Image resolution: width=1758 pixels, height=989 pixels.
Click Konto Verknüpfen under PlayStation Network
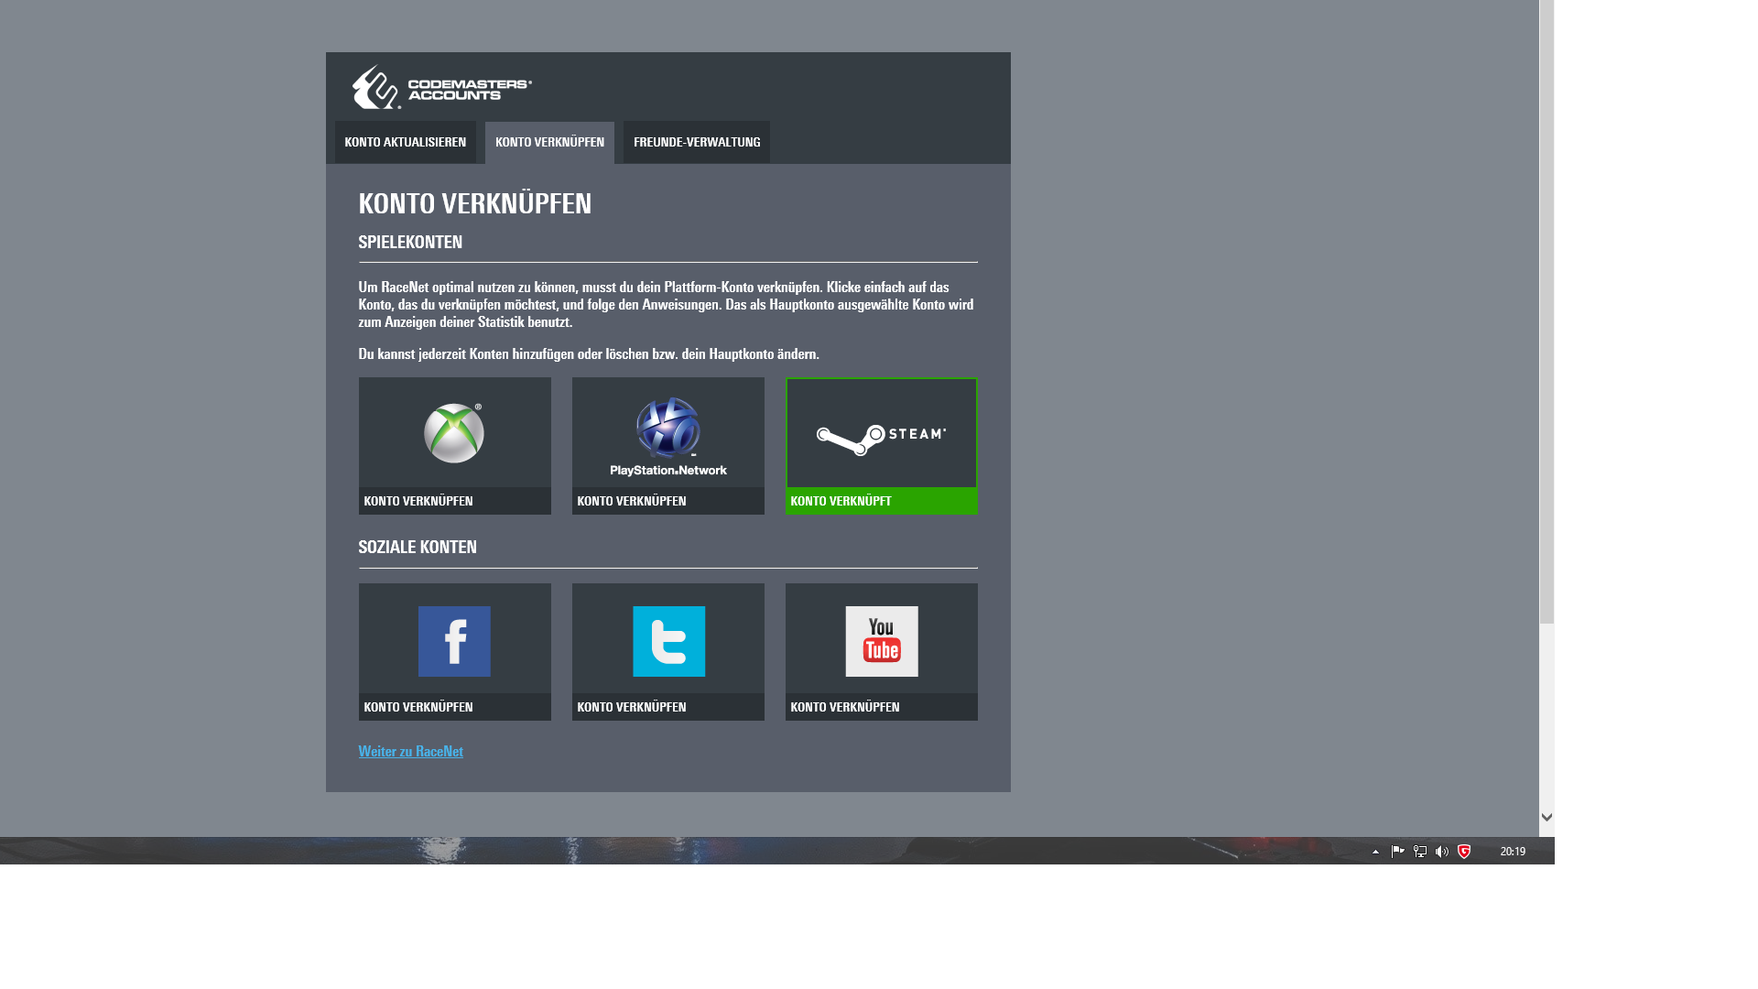pyautogui.click(x=668, y=501)
